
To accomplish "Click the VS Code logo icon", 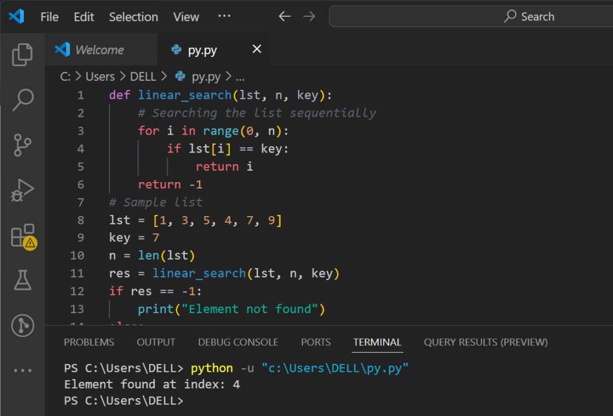I will (x=16, y=16).
